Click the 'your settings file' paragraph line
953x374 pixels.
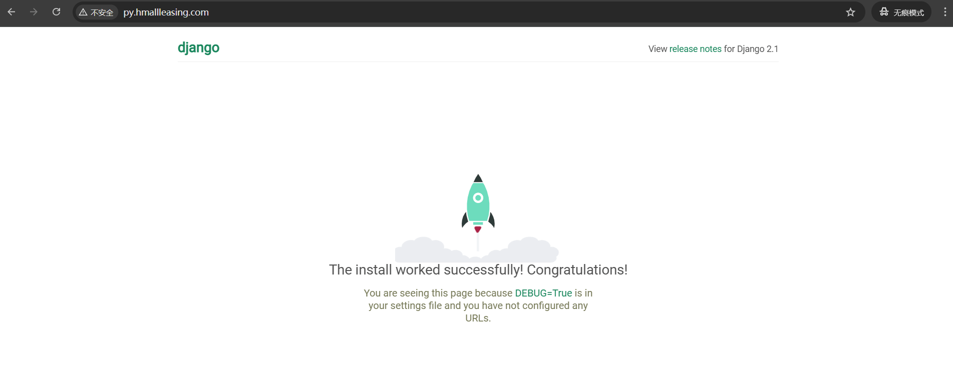(478, 305)
